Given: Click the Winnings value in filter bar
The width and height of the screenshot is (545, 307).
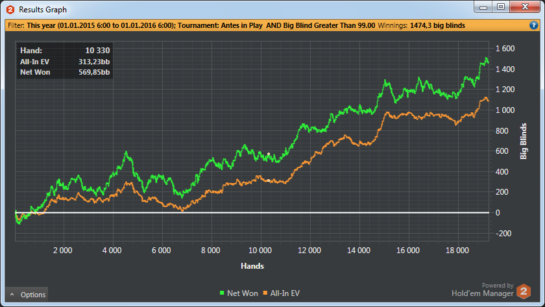Looking at the screenshot, I should 441,25.
